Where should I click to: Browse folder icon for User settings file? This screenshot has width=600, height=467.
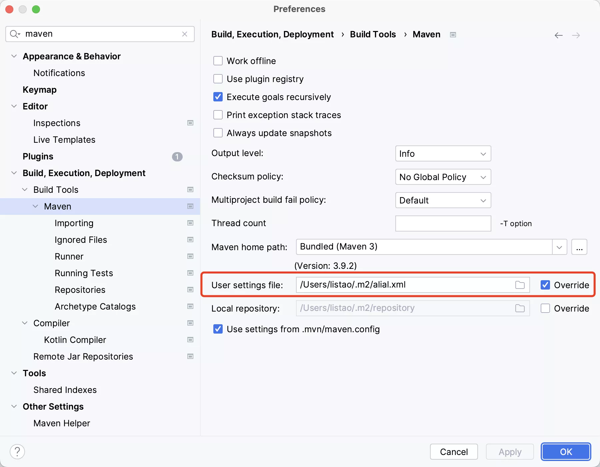(x=520, y=285)
